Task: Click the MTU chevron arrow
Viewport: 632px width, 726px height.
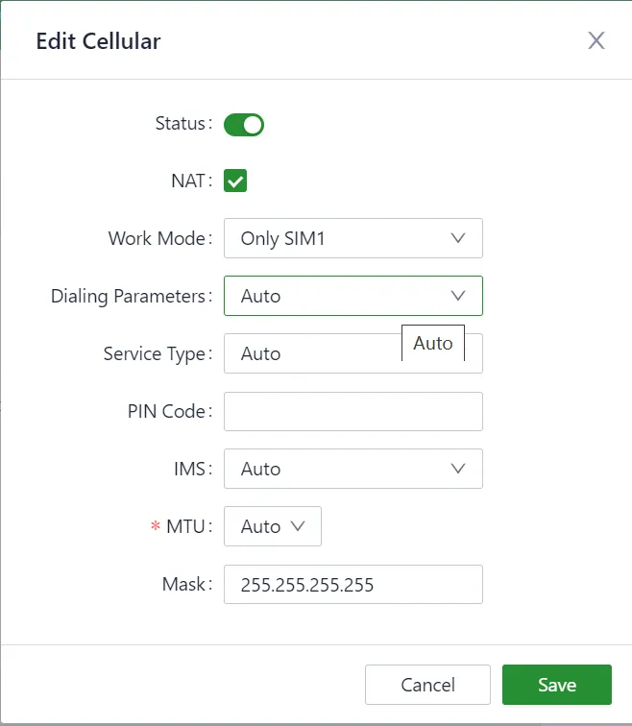Action: point(298,526)
